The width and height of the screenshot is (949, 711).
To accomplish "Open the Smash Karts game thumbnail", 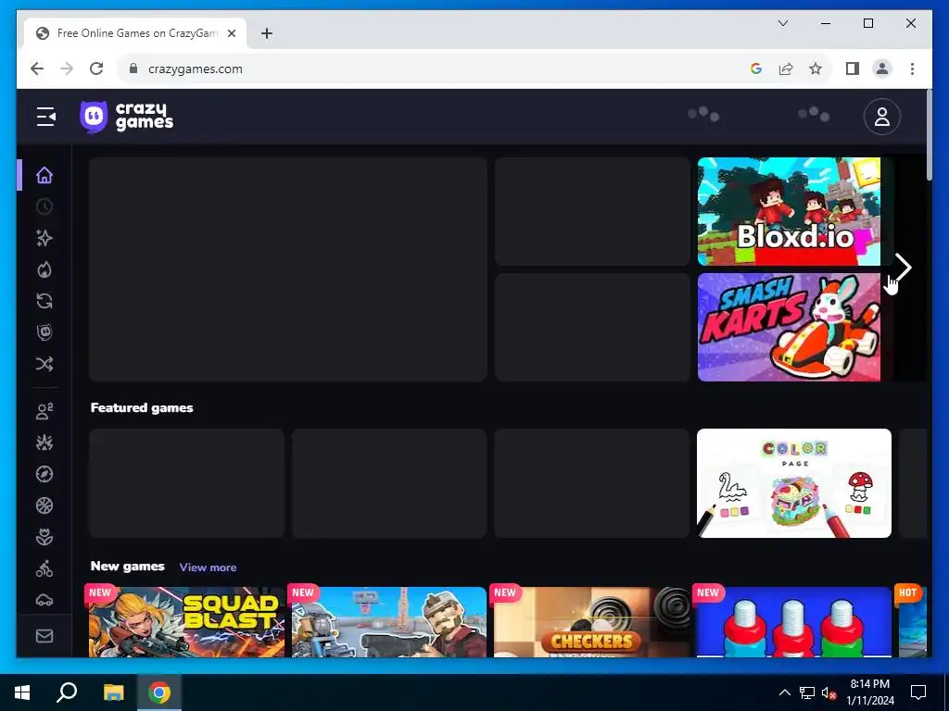I will pos(789,327).
